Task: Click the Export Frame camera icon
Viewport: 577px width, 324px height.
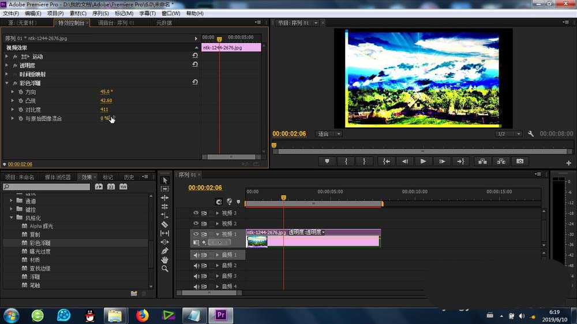Action: coord(520,161)
